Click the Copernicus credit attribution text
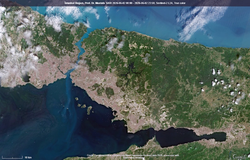This screenshot has height=160, width=250. point(133,156)
